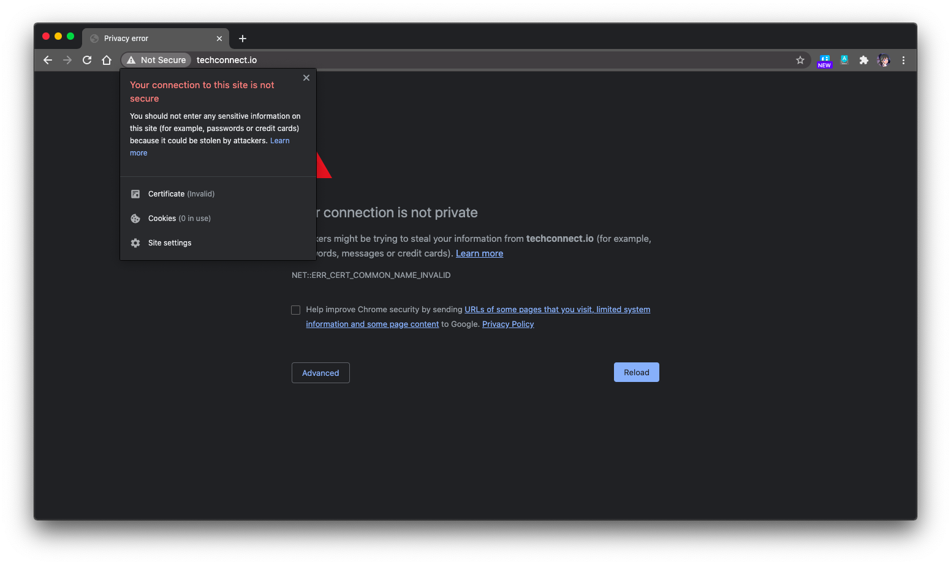Viewport: 951px width, 565px height.
Task: Open URLs of some pages link
Action: (x=558, y=310)
